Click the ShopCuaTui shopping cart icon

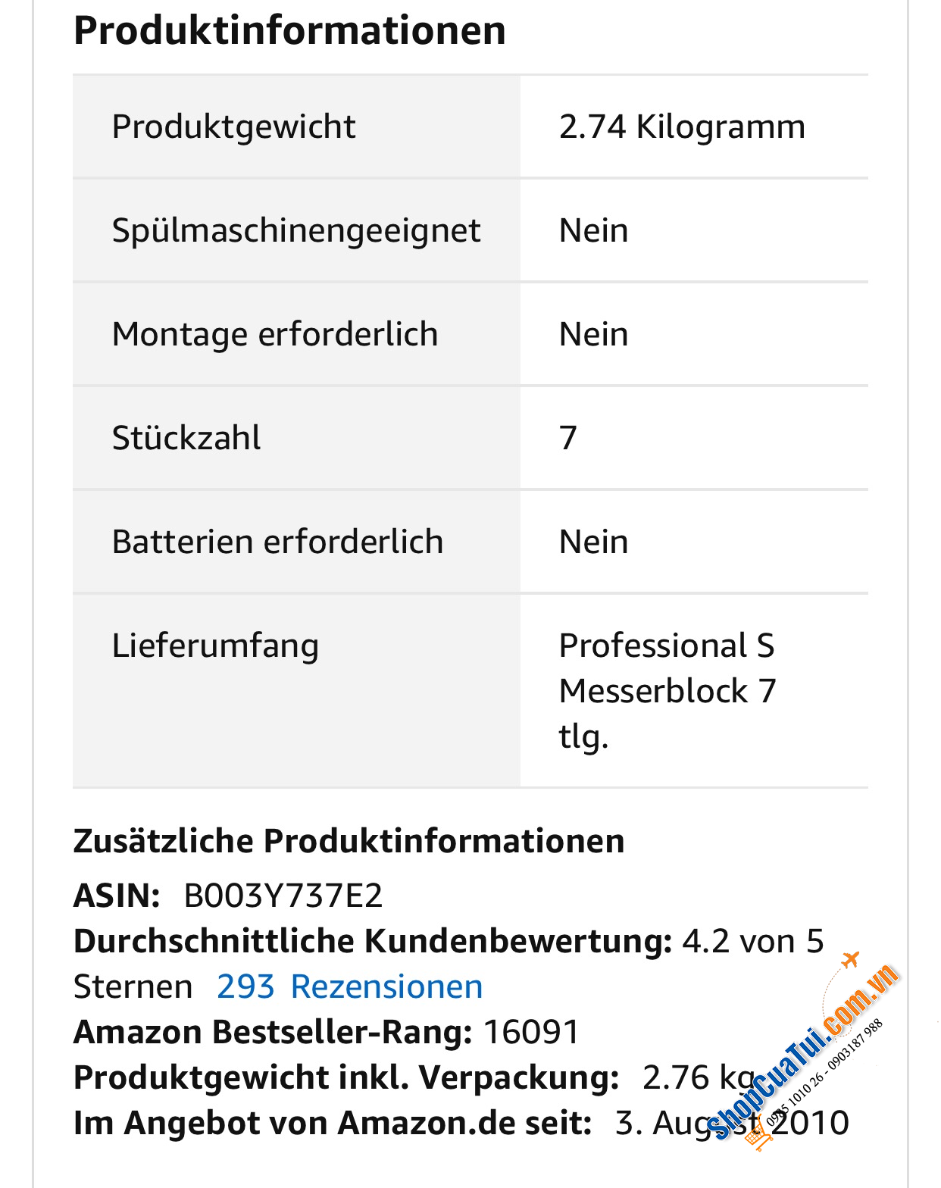coord(758,1136)
